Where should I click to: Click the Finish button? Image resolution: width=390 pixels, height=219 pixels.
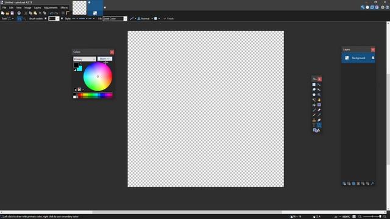point(169,19)
